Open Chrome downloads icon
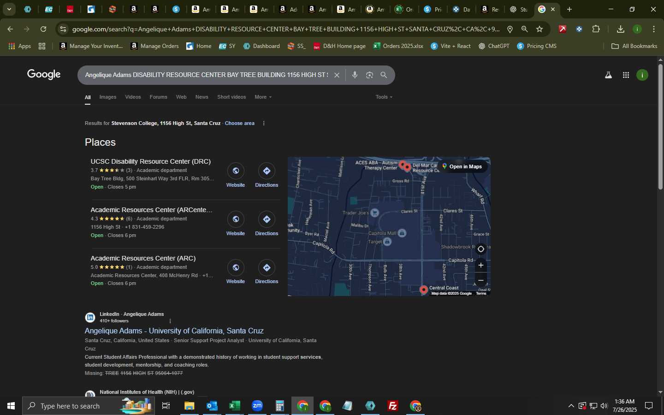The width and height of the screenshot is (664, 415). (x=620, y=29)
